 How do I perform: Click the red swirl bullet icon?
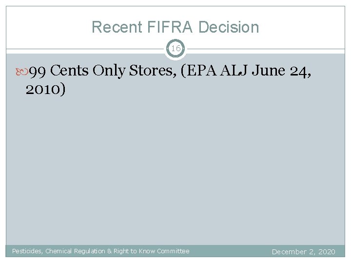[x=22, y=72]
